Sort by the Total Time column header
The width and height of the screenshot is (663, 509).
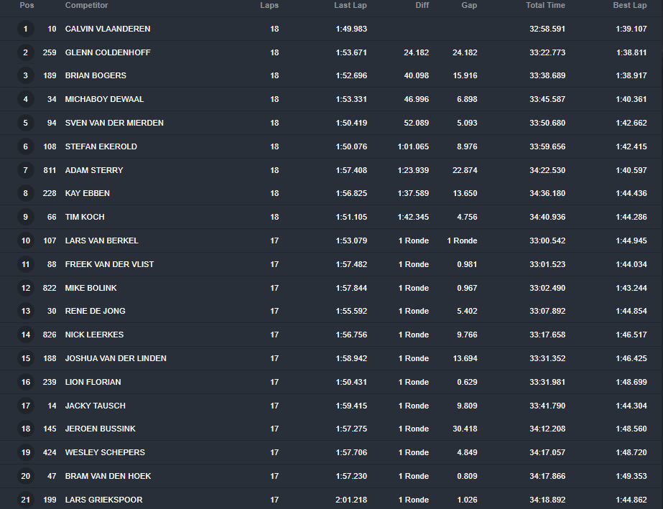coord(545,6)
